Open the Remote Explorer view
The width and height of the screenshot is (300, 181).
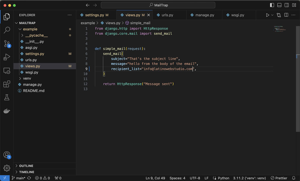coord(7,71)
